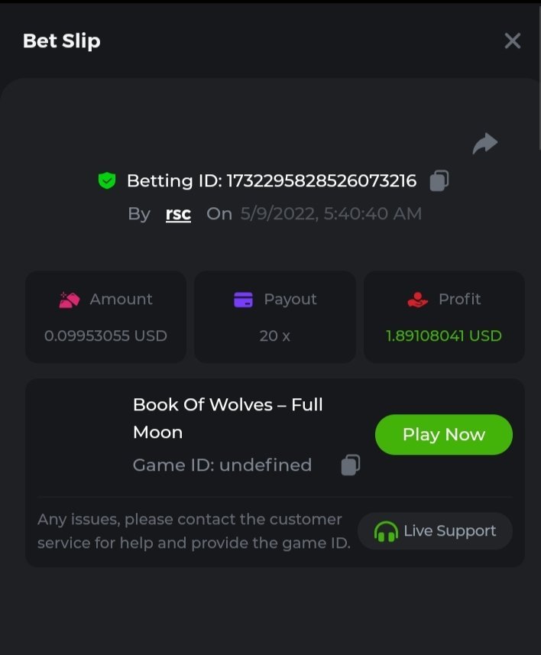Copy the Betting ID number
541x655 pixels.
coord(439,181)
